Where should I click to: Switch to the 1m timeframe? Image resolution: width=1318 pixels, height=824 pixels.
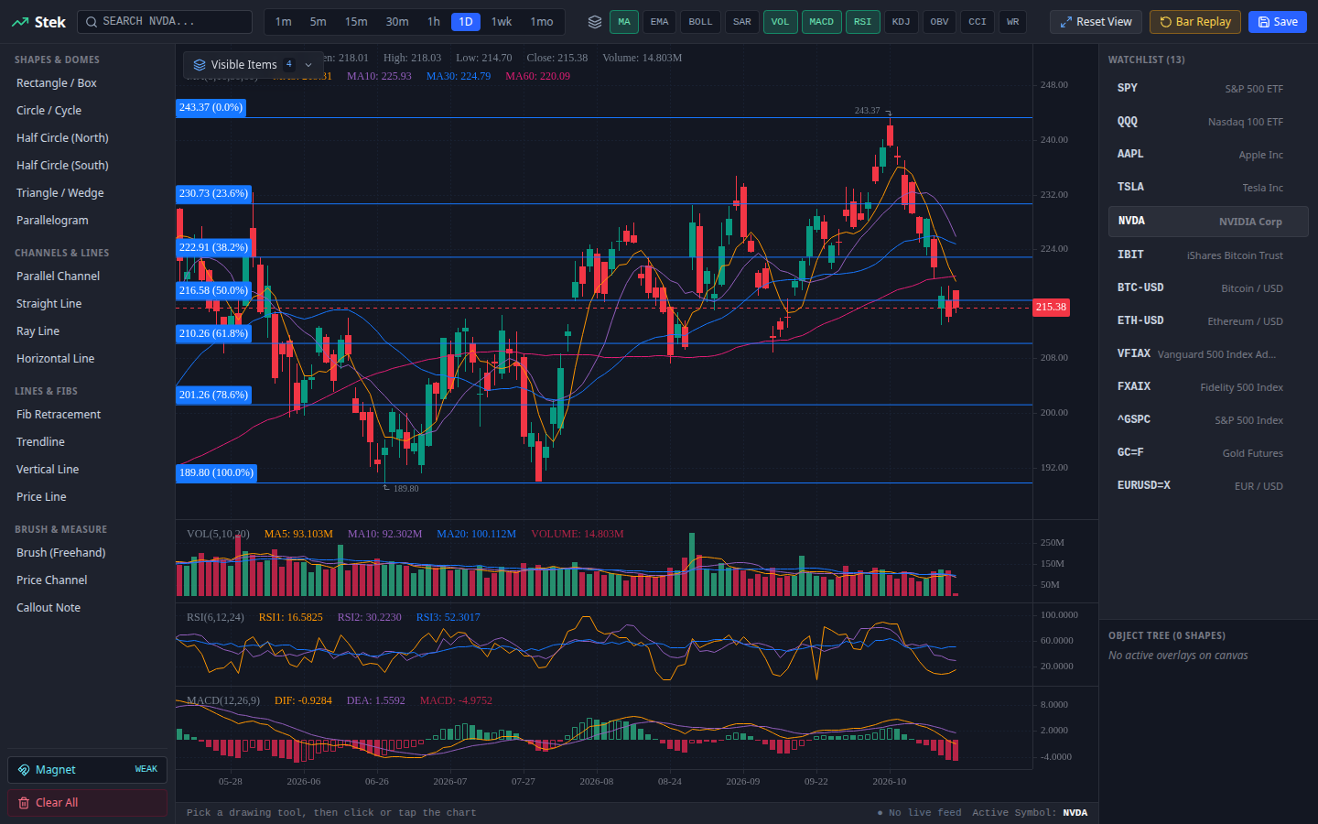(284, 22)
